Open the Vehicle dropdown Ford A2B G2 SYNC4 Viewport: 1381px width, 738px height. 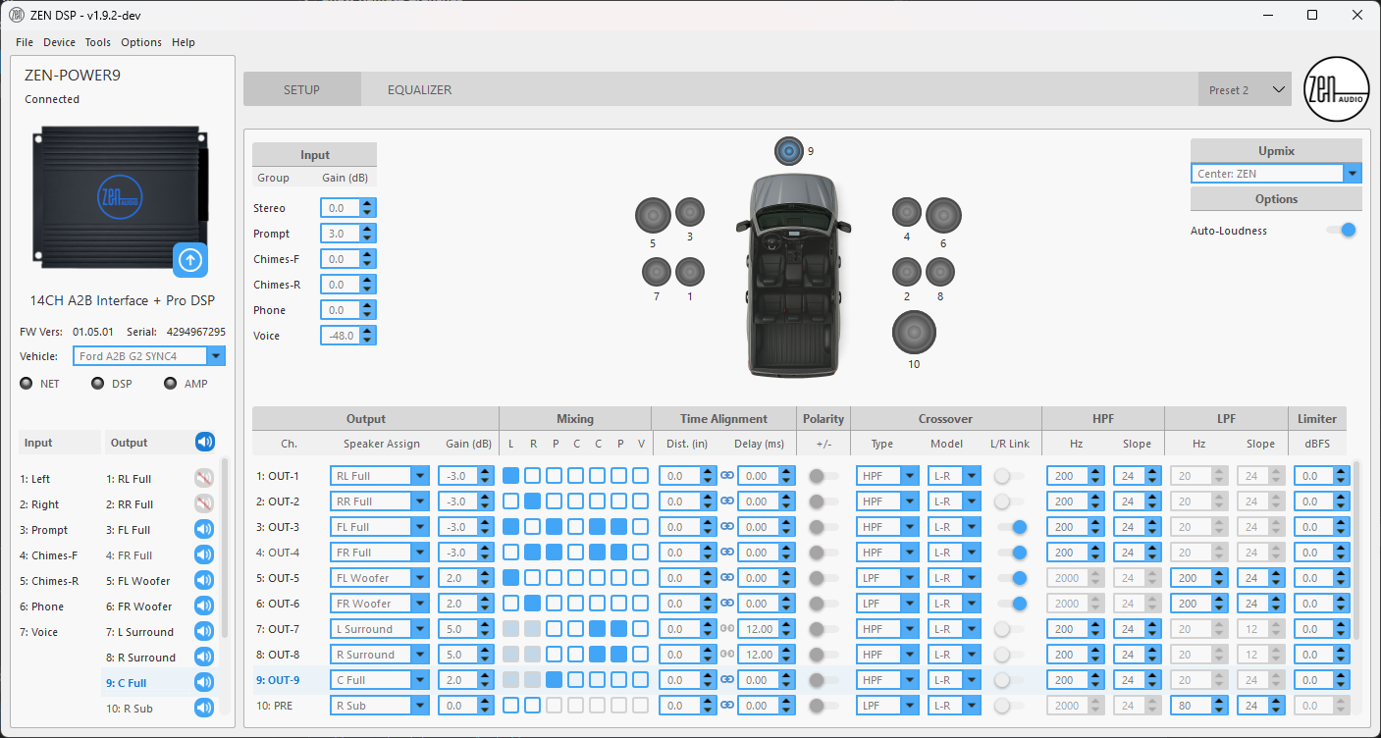pyautogui.click(x=149, y=356)
